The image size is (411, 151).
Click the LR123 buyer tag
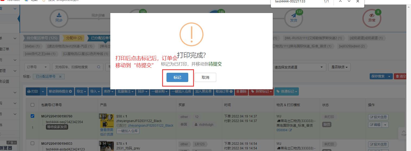[200, 144]
